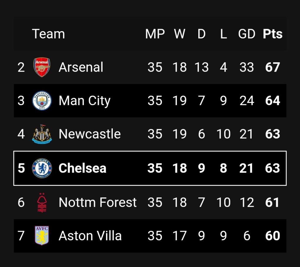Click Arsenal's 67 points value
The height and width of the screenshot is (267, 300).
pos(273,67)
